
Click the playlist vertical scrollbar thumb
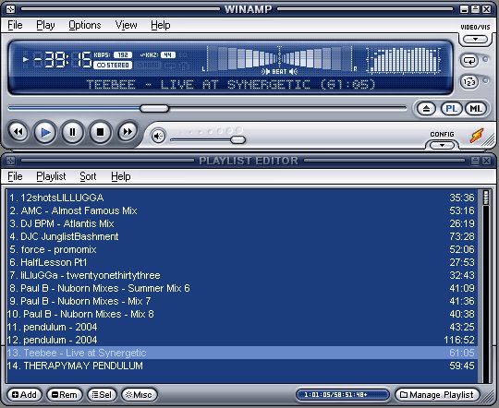(486, 198)
